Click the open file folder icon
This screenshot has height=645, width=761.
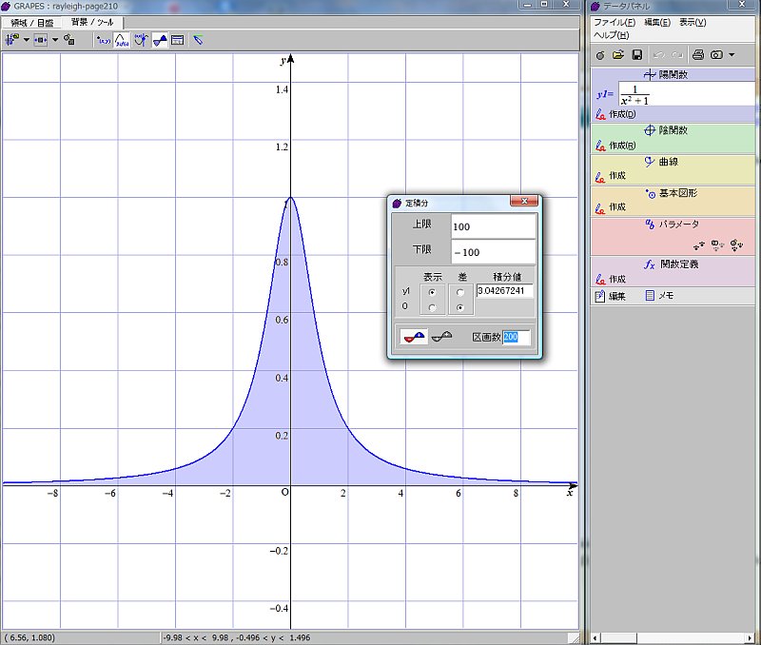tap(617, 55)
